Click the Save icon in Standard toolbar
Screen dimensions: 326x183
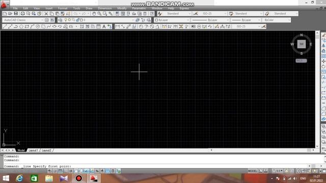[x=16, y=14]
